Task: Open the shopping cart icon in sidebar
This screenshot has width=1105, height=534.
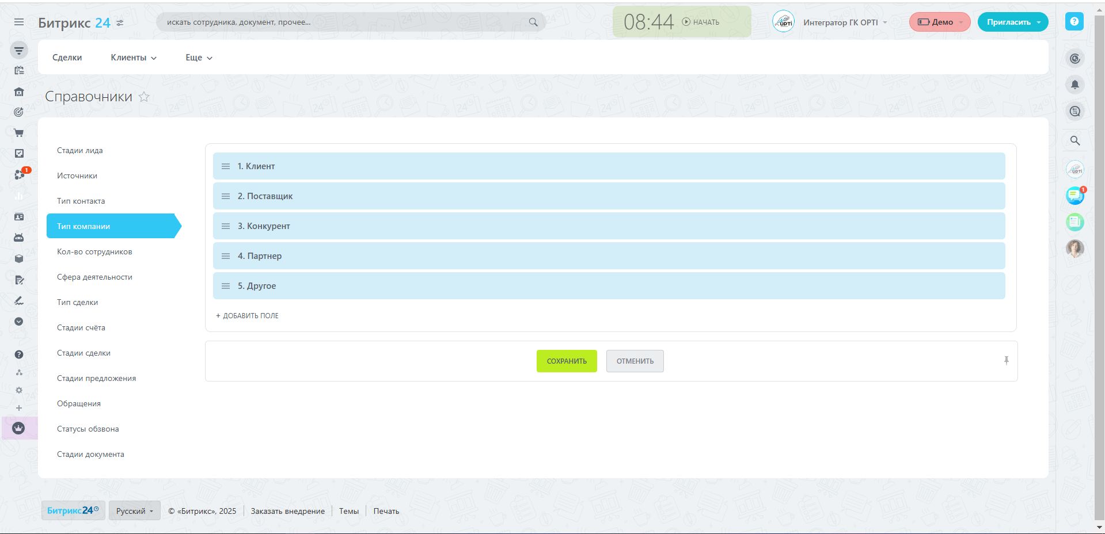Action: point(19,133)
